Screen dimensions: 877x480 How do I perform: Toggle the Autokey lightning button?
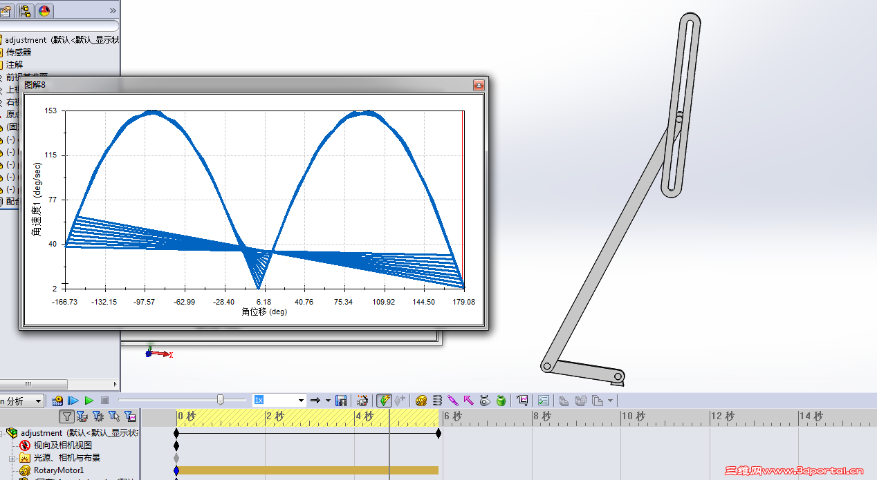coord(384,401)
